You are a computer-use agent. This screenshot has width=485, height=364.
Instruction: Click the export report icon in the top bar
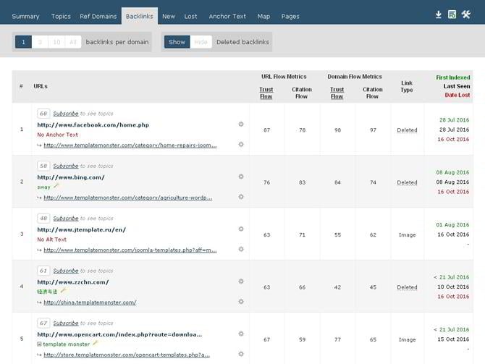tap(452, 15)
